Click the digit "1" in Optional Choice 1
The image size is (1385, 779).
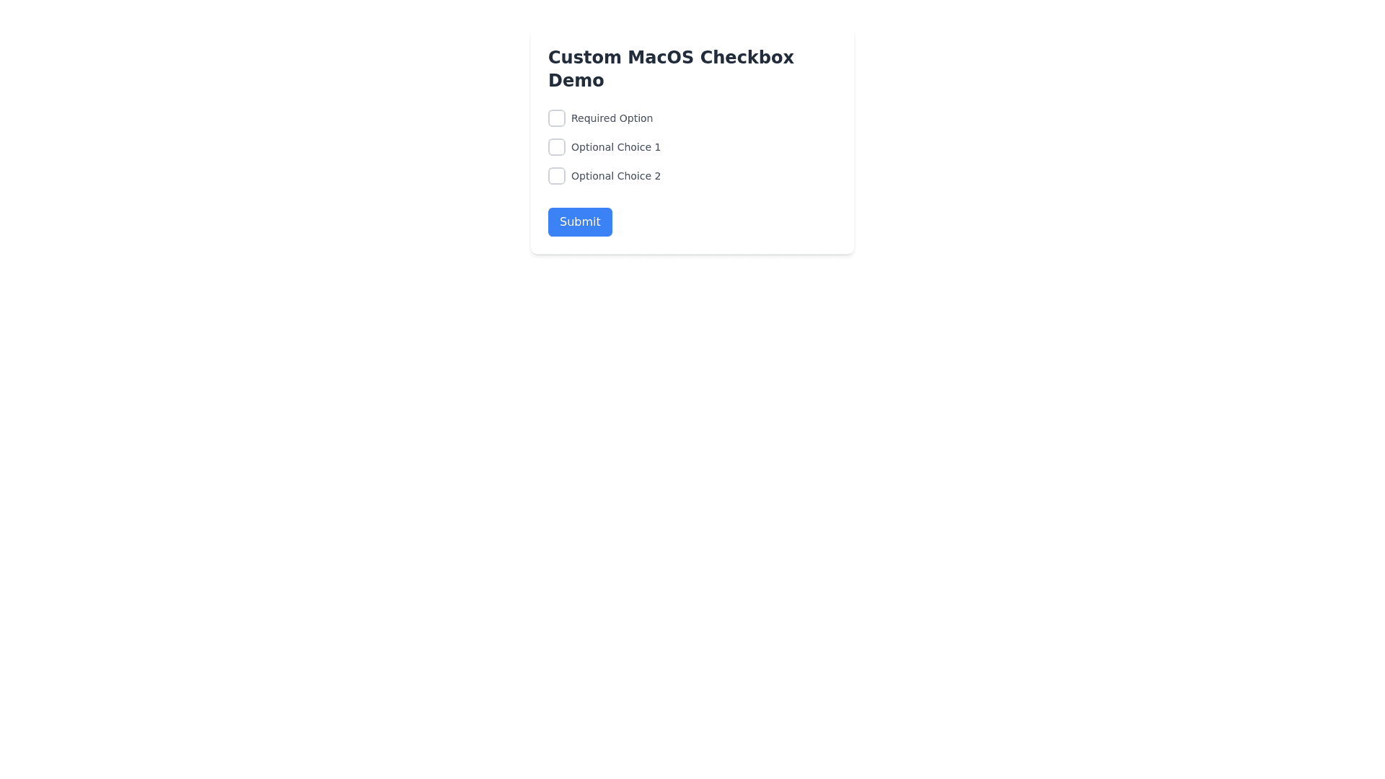pos(657,147)
